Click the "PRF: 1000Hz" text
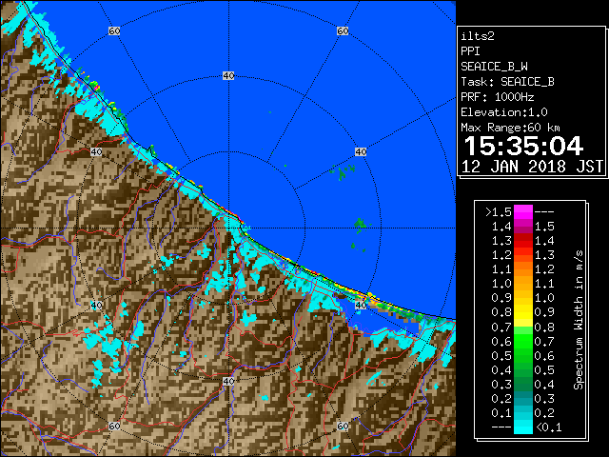 (x=498, y=97)
